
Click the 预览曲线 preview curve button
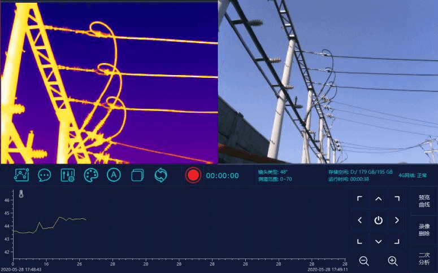coord(424,201)
